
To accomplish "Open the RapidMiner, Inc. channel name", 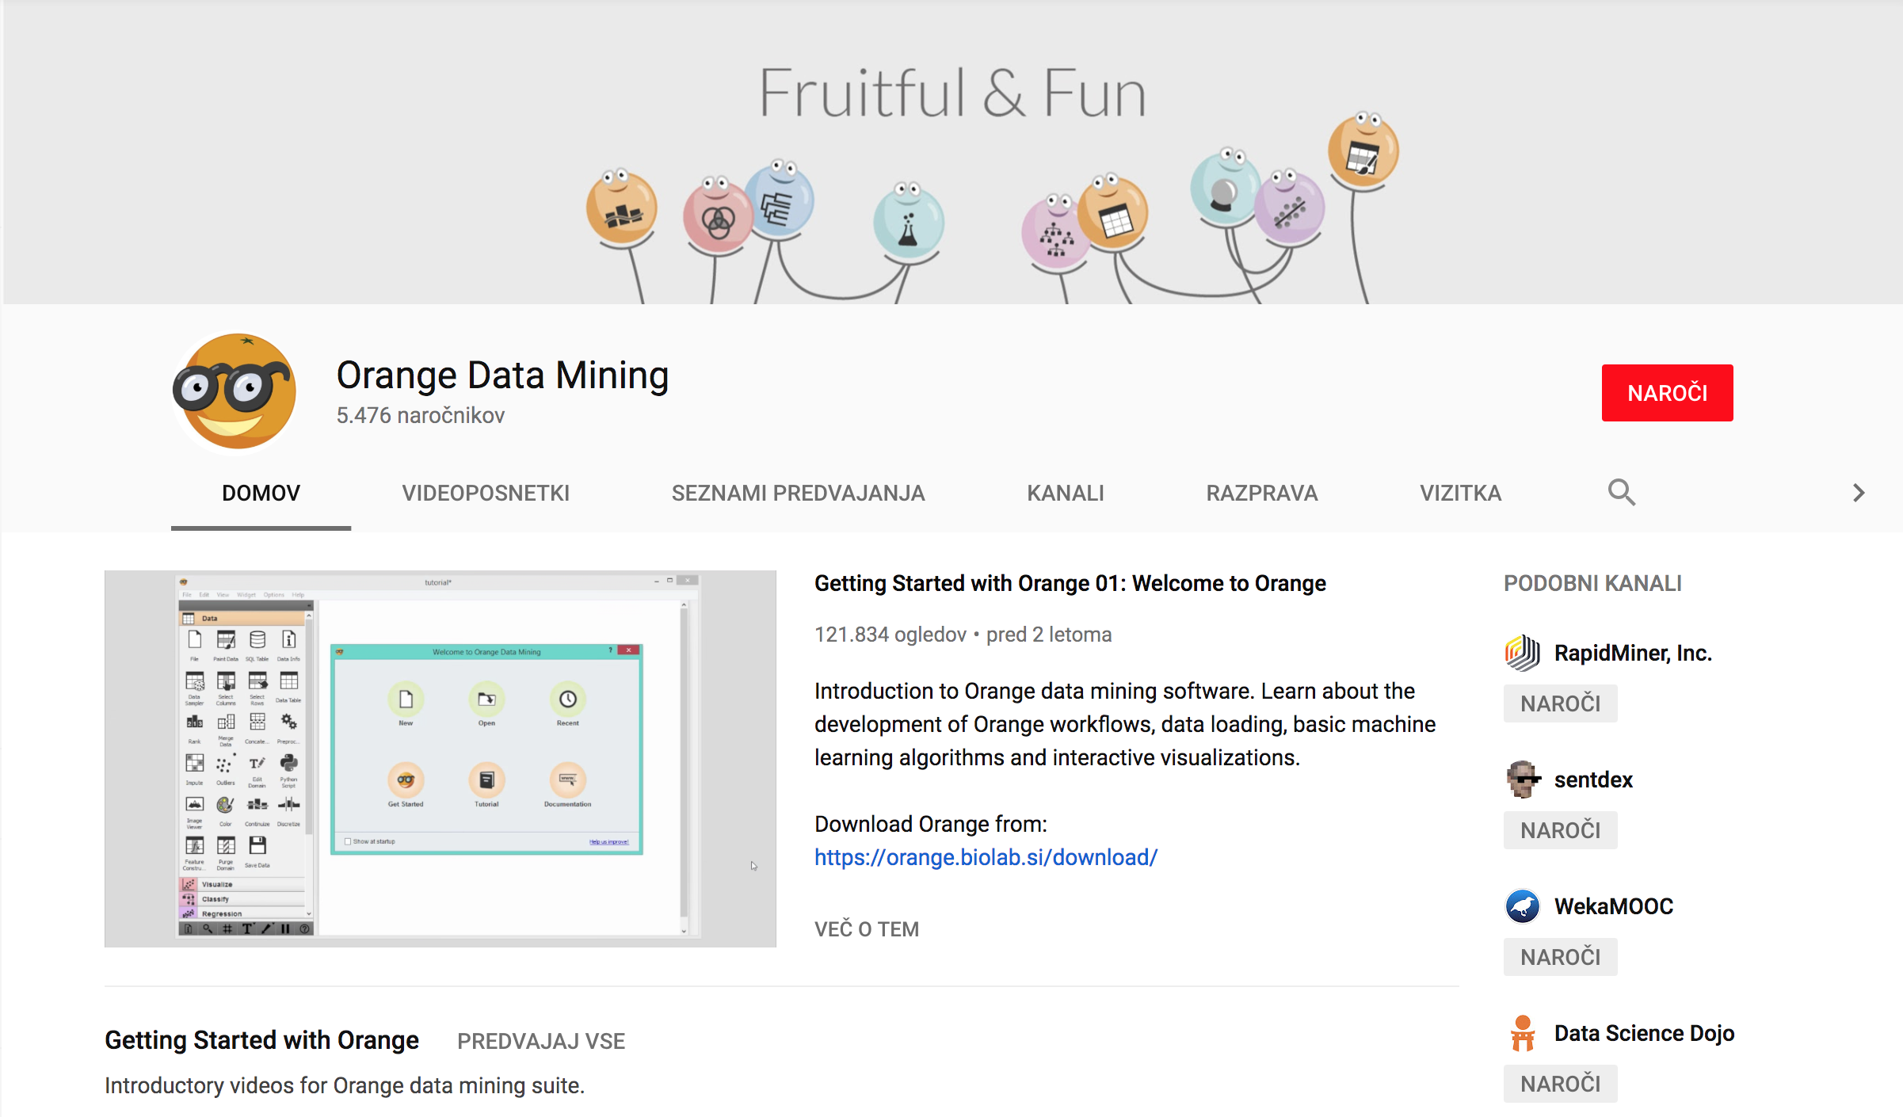I will point(1633,653).
